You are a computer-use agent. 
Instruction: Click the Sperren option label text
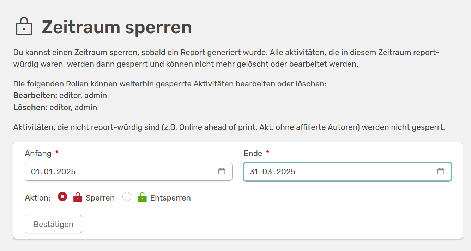(100, 198)
